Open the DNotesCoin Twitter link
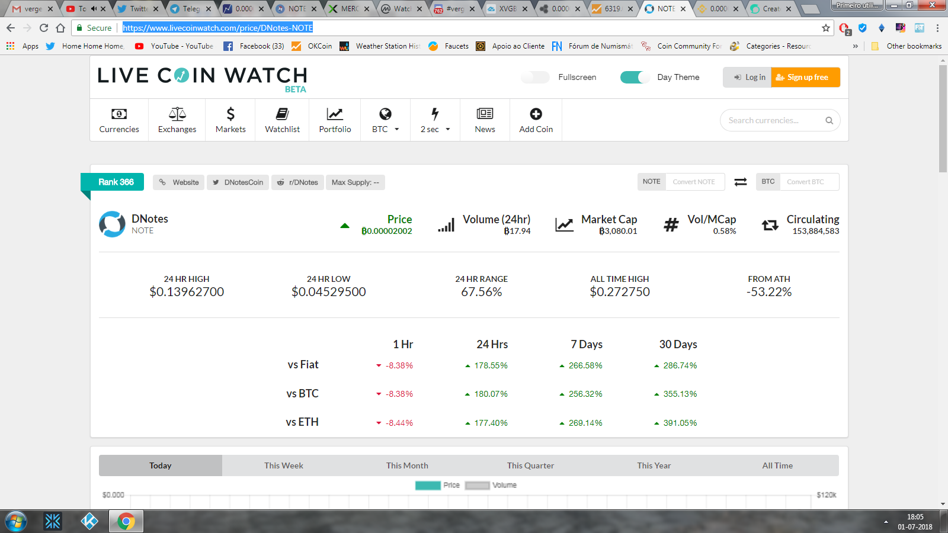The image size is (948, 533). point(238,182)
